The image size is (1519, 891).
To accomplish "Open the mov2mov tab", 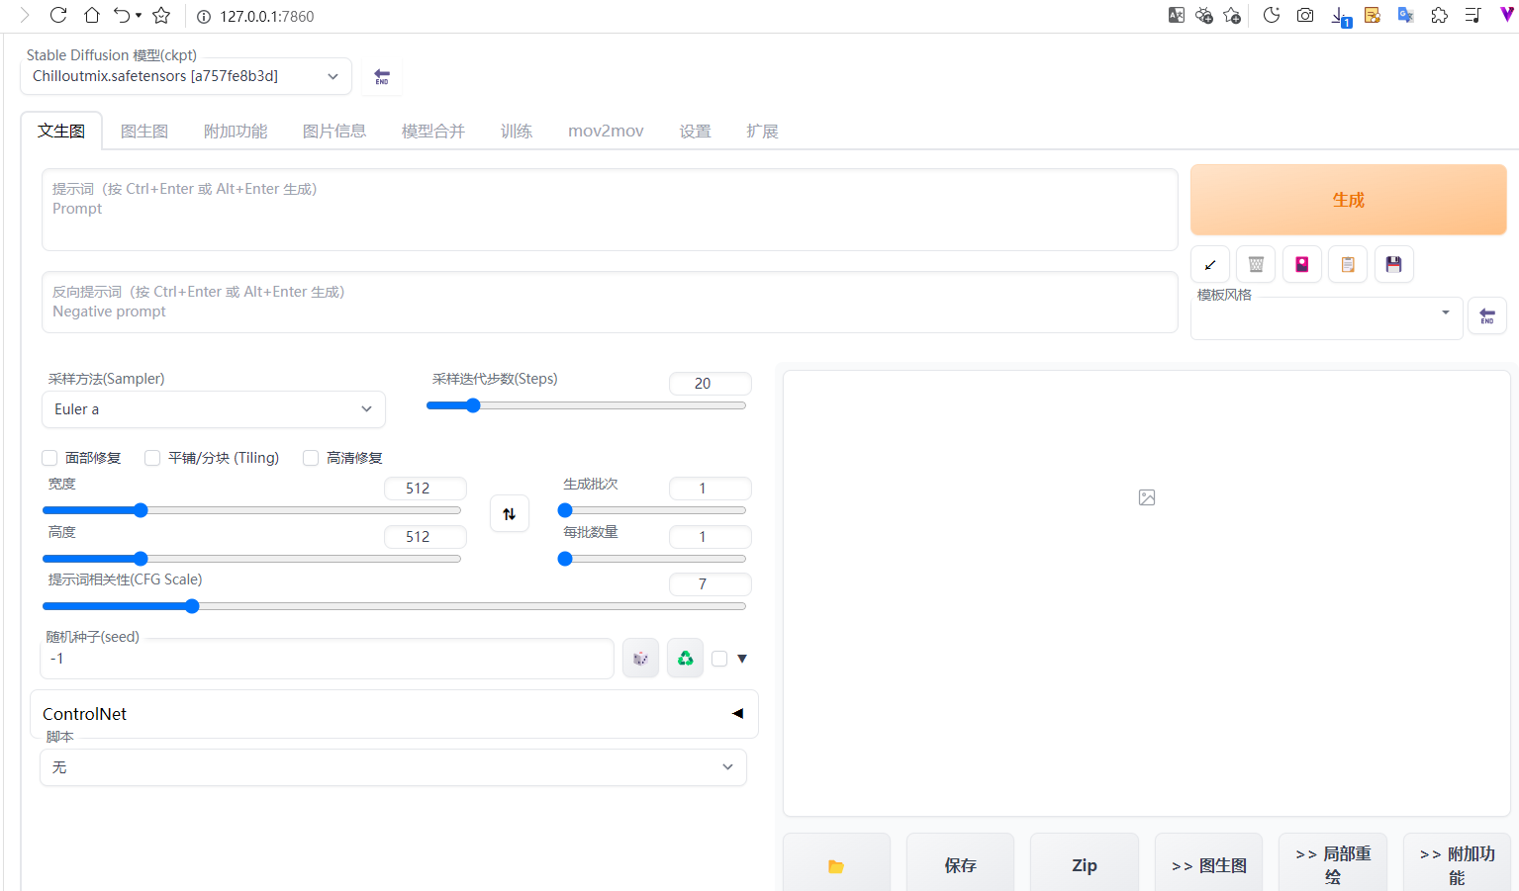I will (x=606, y=130).
